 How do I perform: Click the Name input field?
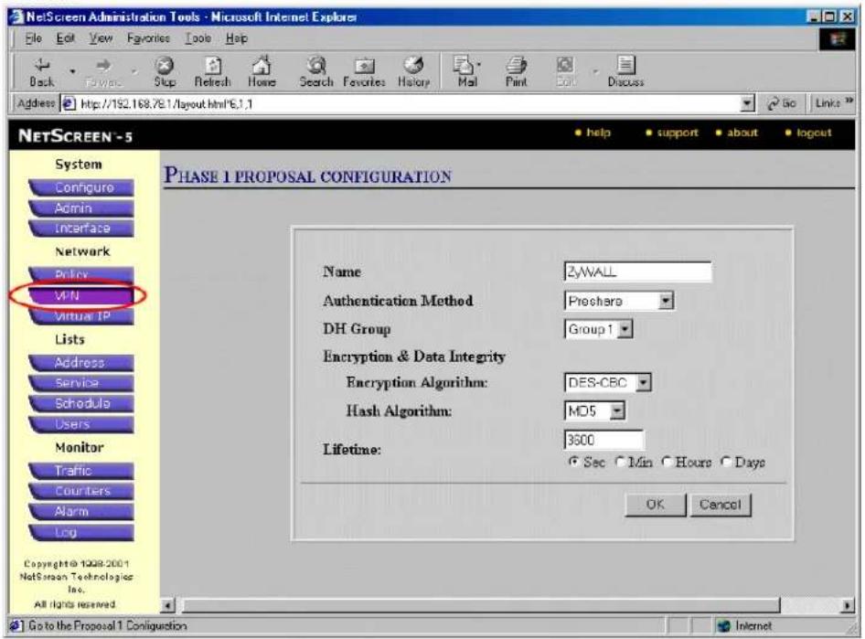[x=637, y=272]
